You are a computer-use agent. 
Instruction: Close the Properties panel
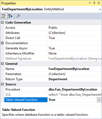pyautogui.click(x=99, y=3)
